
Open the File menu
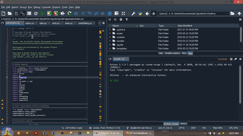coord(3,7)
